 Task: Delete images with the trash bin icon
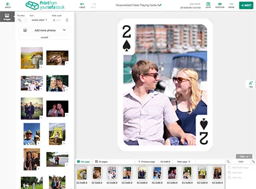[67, 20]
